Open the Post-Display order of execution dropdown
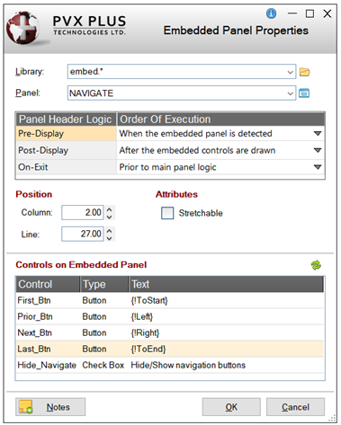This screenshot has width=341, height=425. pos(318,150)
